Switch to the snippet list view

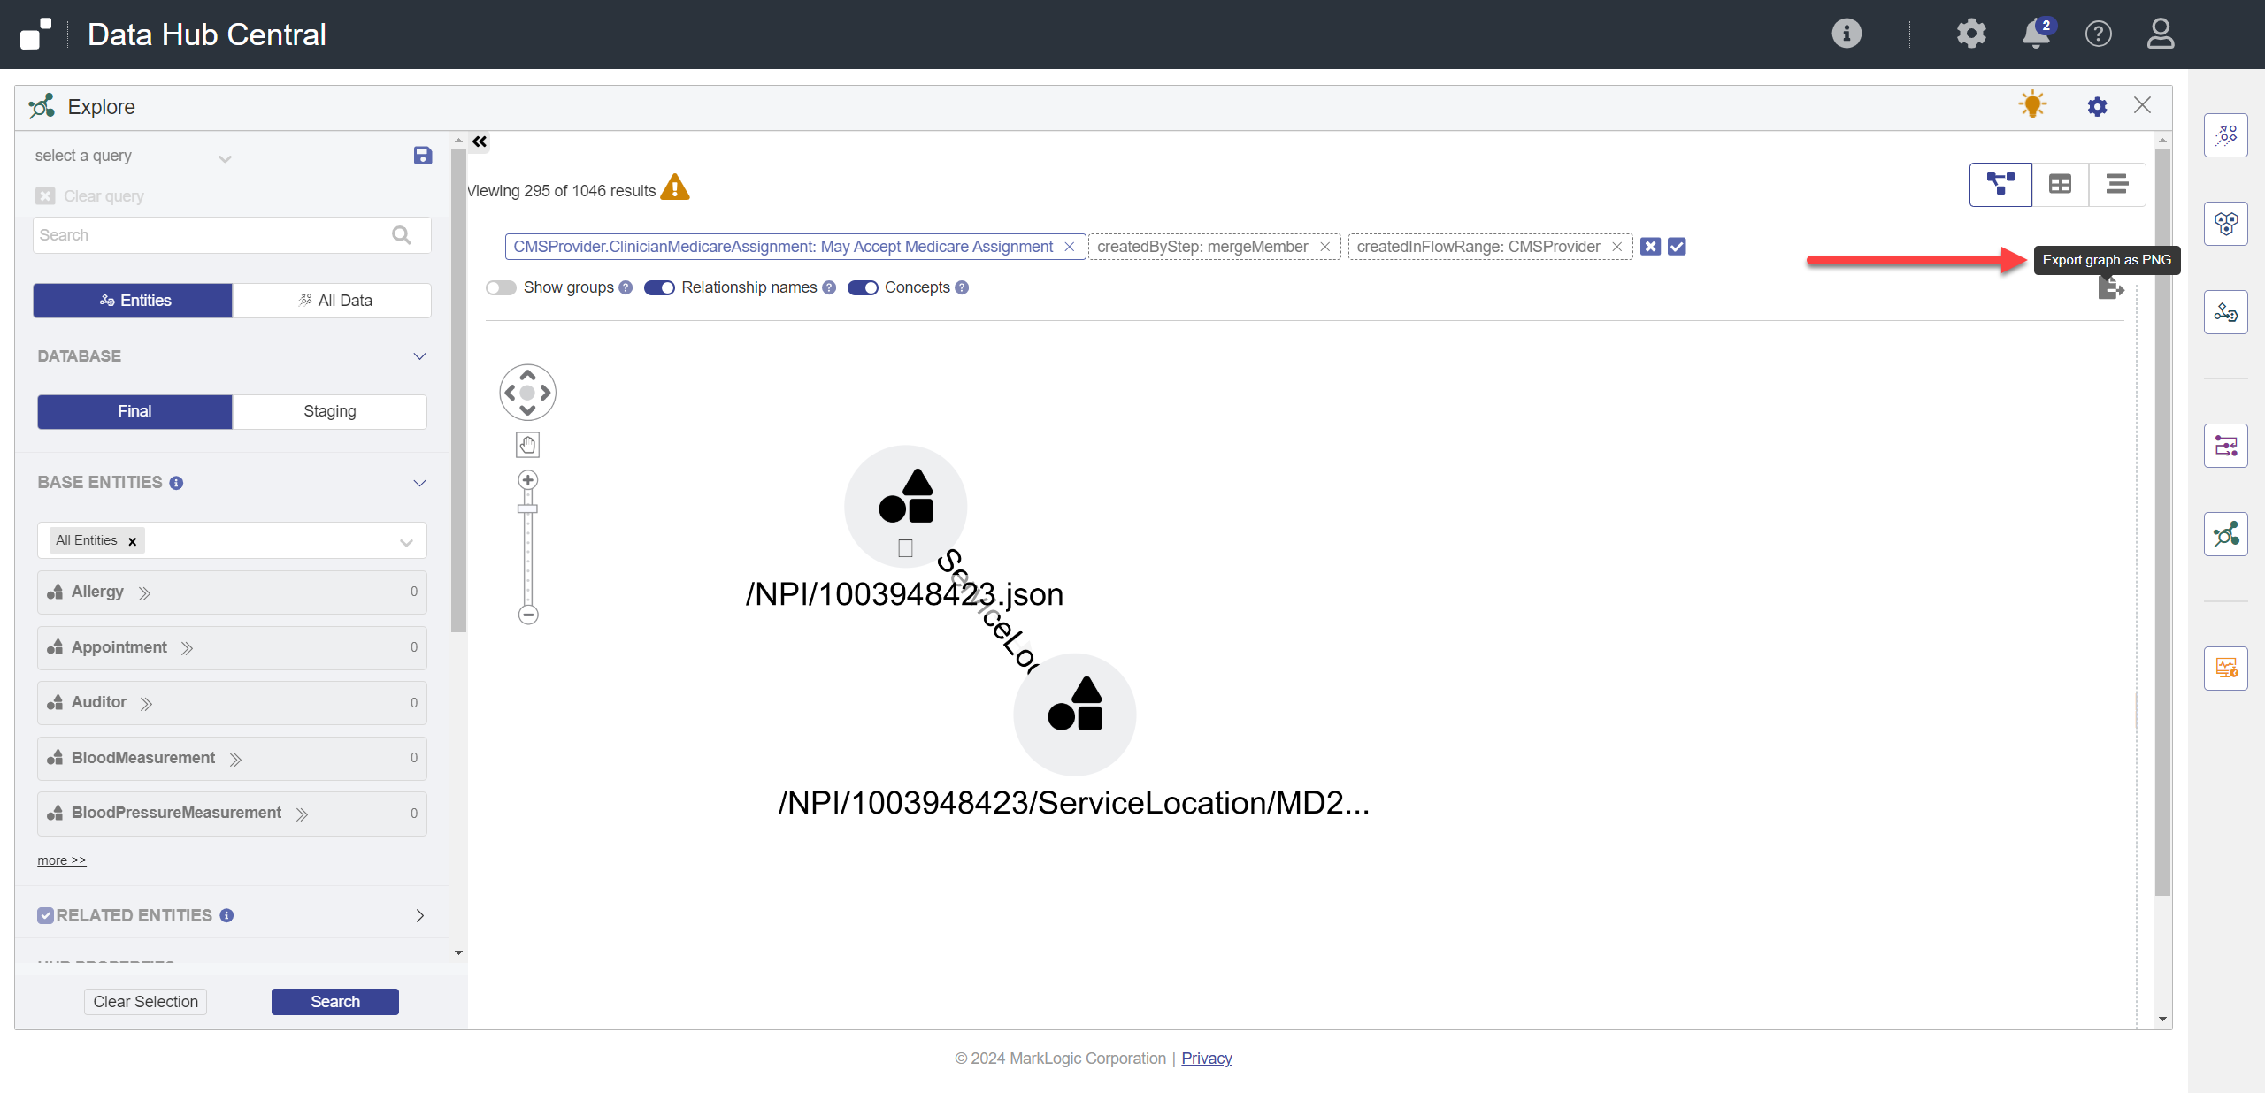point(2118,184)
